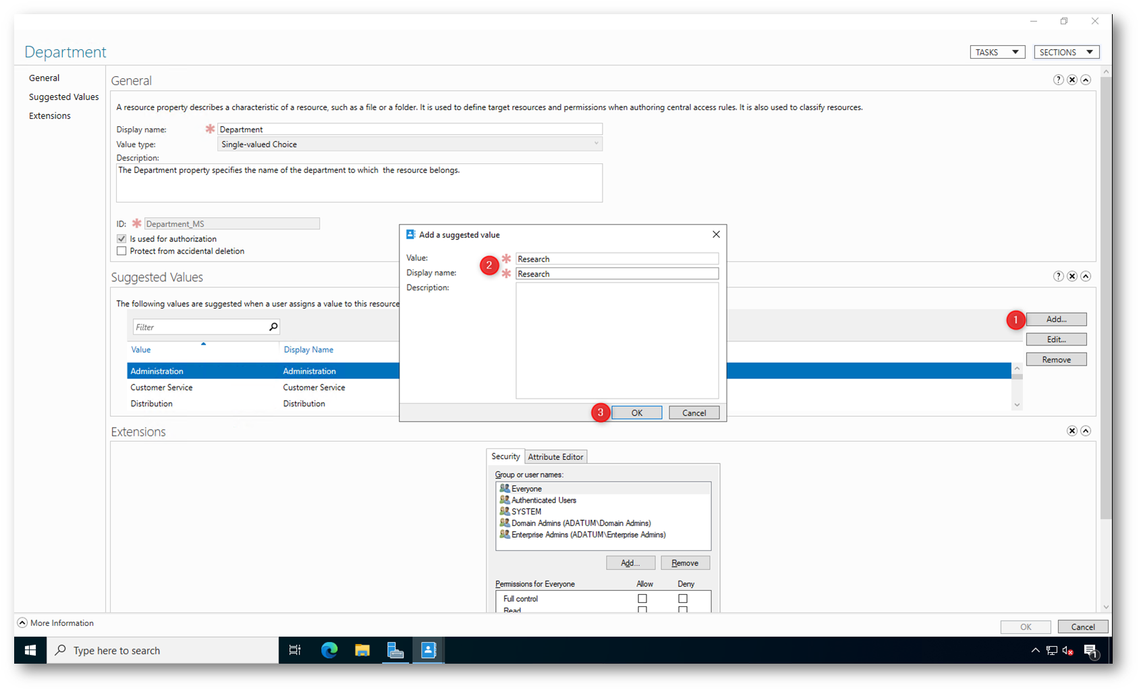Enable Protect from accidental deletion
The width and height of the screenshot is (1141, 692).
coord(121,251)
